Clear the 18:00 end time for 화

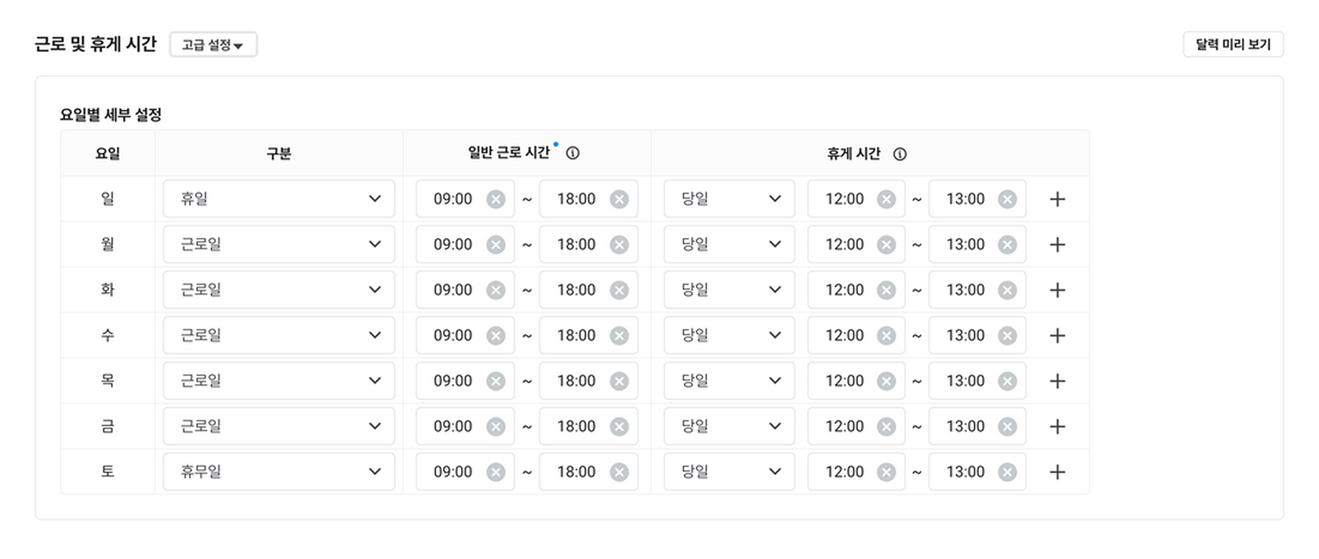click(x=619, y=290)
